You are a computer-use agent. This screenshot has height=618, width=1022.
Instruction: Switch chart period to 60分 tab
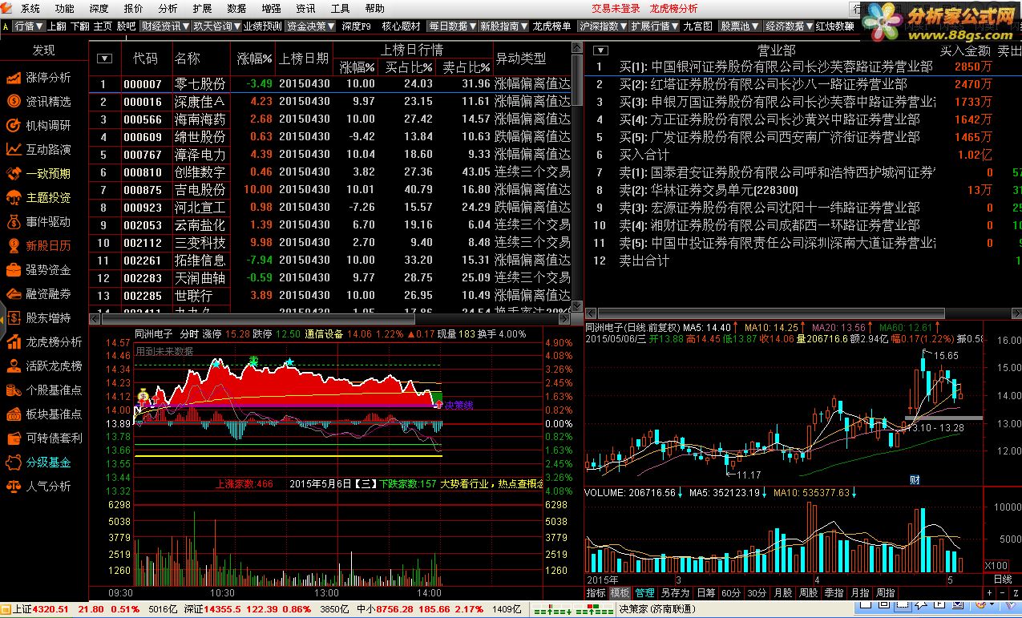(x=730, y=593)
